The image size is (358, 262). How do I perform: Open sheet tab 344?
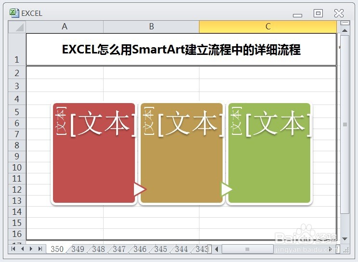(181, 249)
